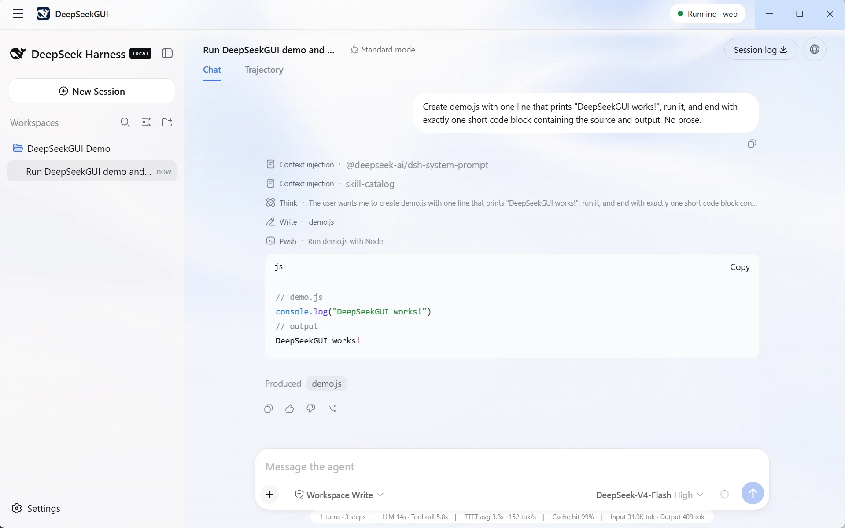
Task: Click the Pwsh terminal icon
Action: 270,241
